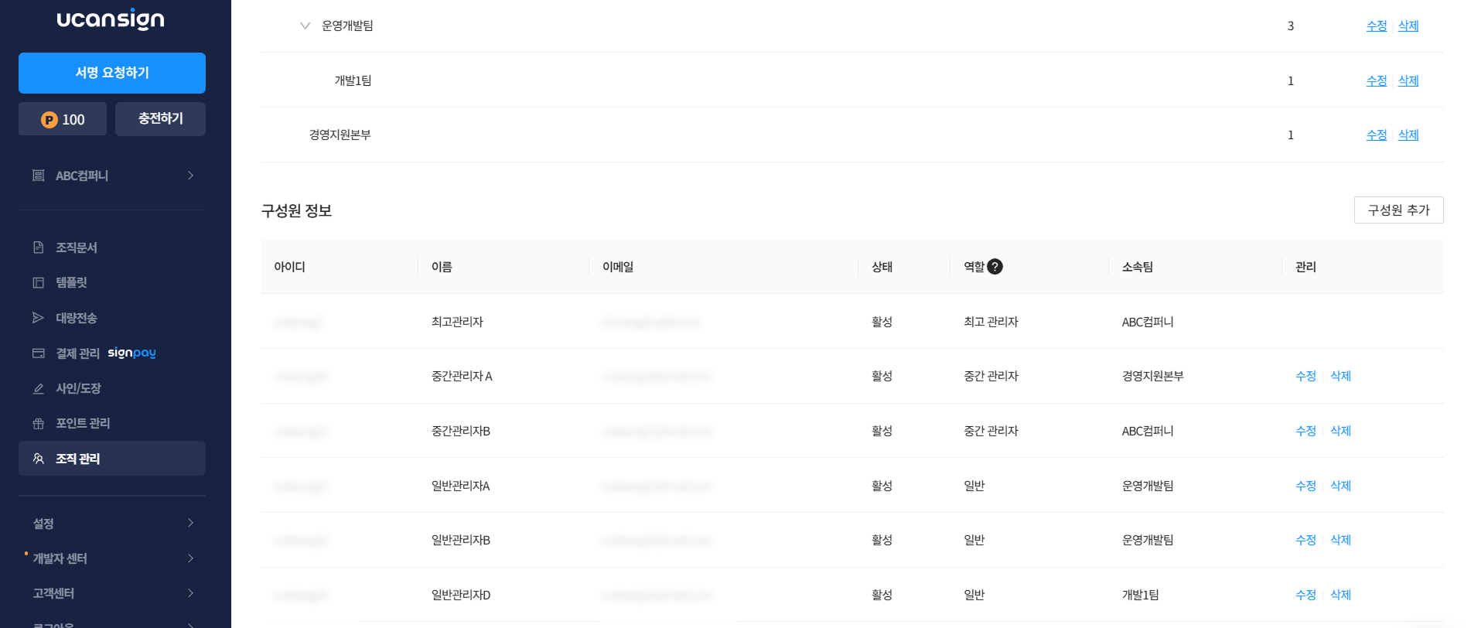Click 최고 관리자 role cell
Viewport: 1471px width, 628px height.
coord(991,322)
